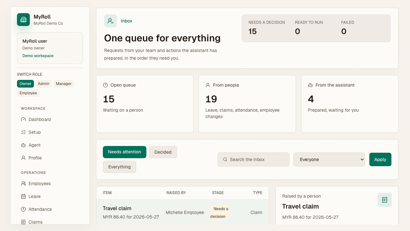Click the Open queue clock icon

[105, 85]
